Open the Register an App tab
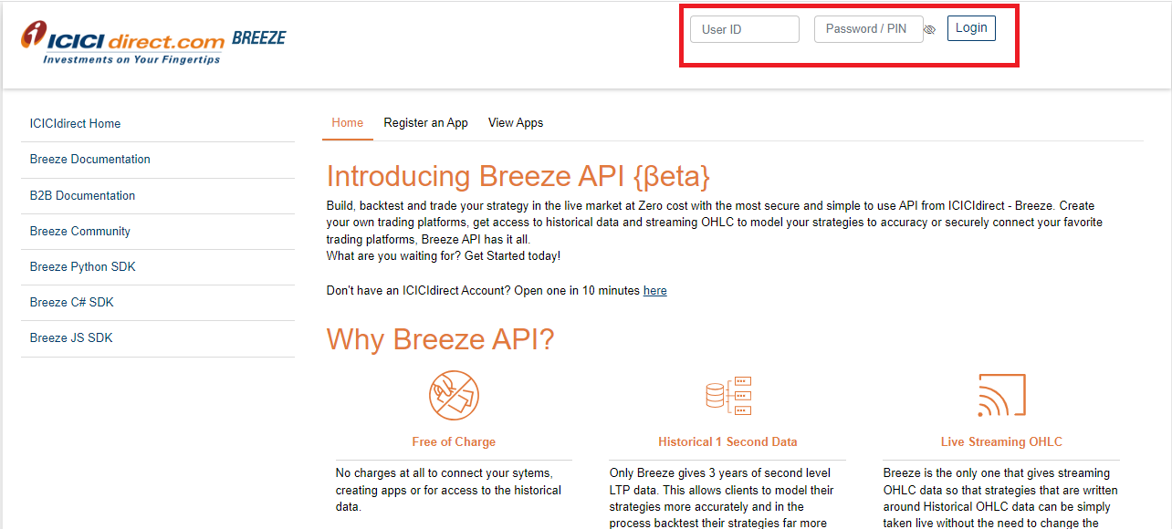1172x529 pixels. pyautogui.click(x=425, y=123)
